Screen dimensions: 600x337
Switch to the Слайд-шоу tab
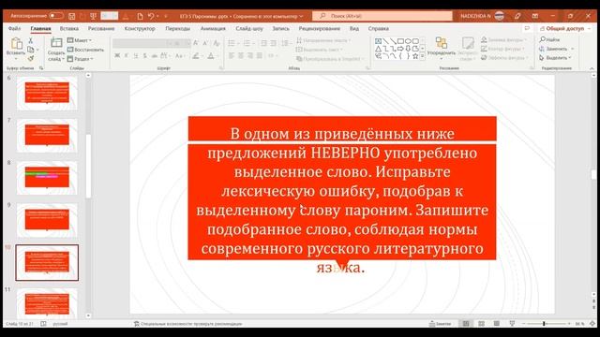point(249,29)
